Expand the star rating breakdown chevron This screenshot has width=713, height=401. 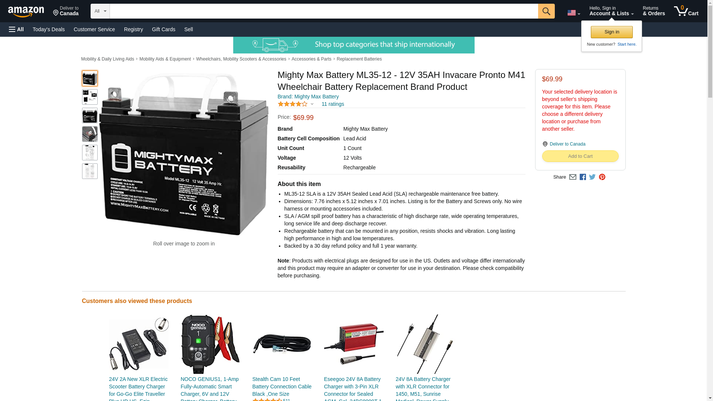click(312, 104)
